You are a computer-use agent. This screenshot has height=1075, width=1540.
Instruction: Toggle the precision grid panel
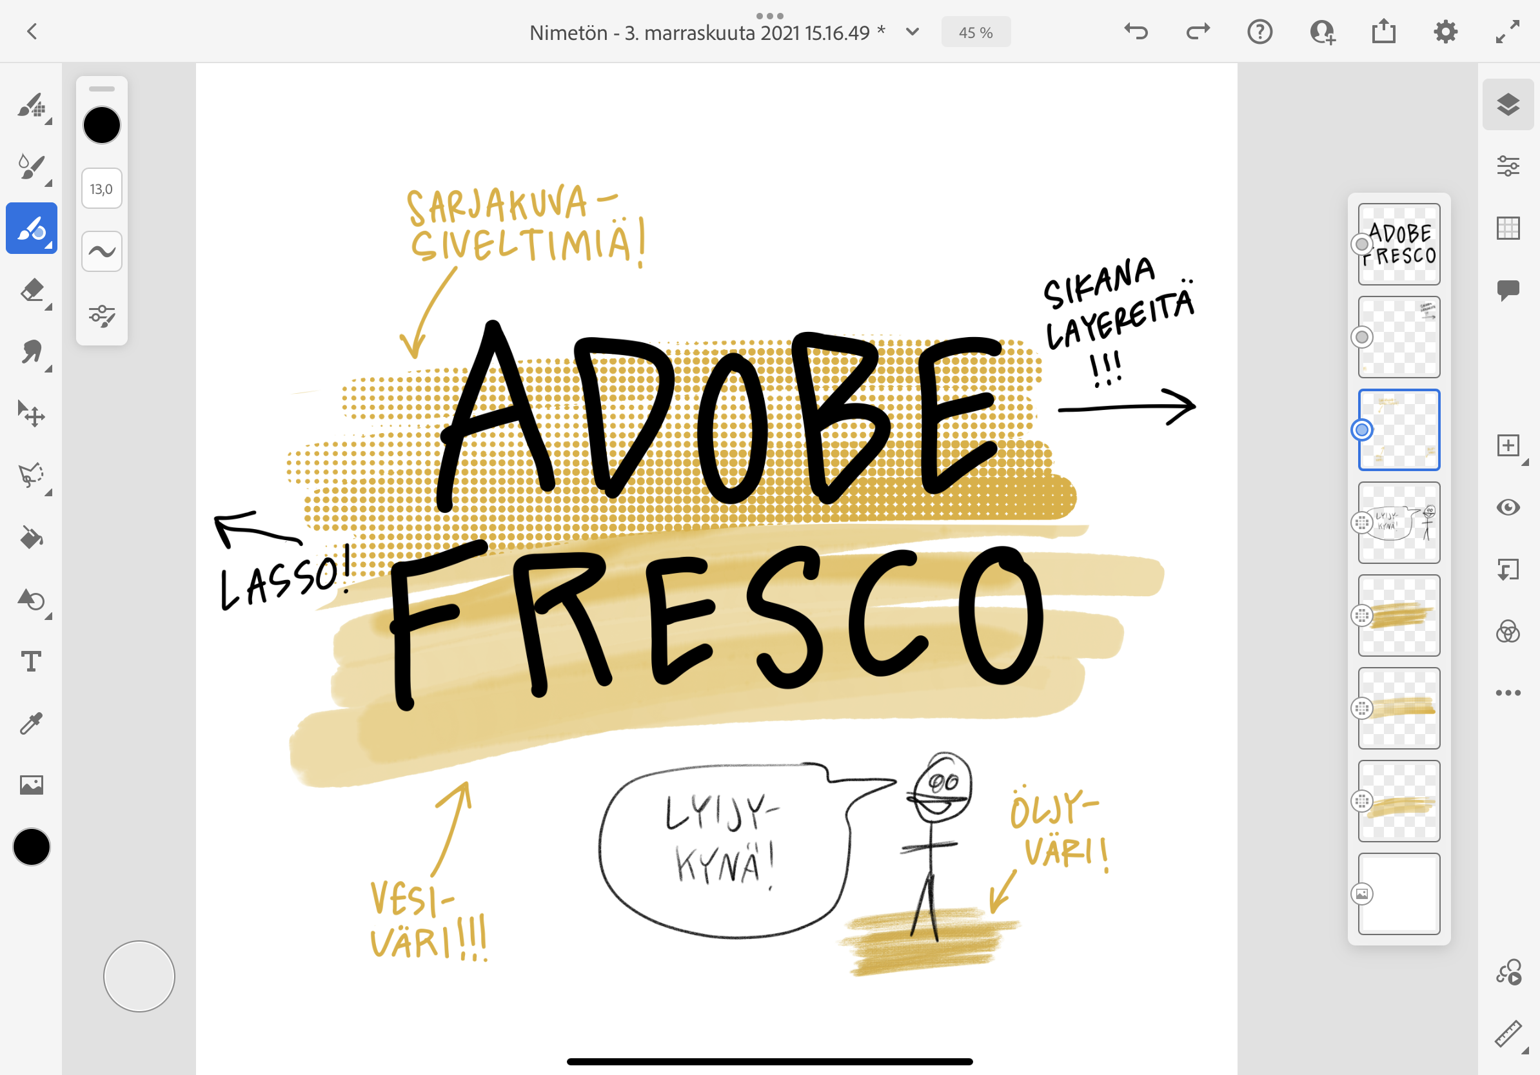point(1508,228)
